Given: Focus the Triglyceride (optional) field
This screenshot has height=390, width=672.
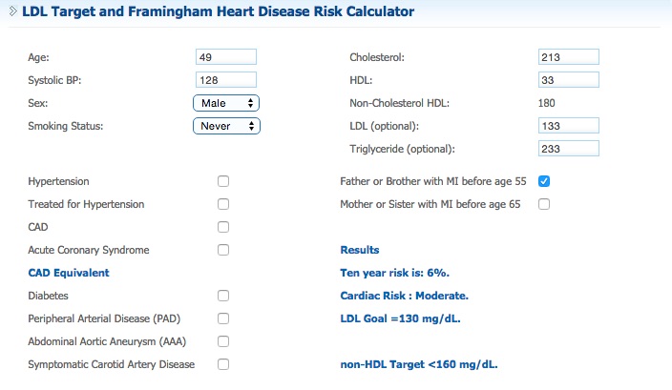Looking at the screenshot, I should coord(568,149).
